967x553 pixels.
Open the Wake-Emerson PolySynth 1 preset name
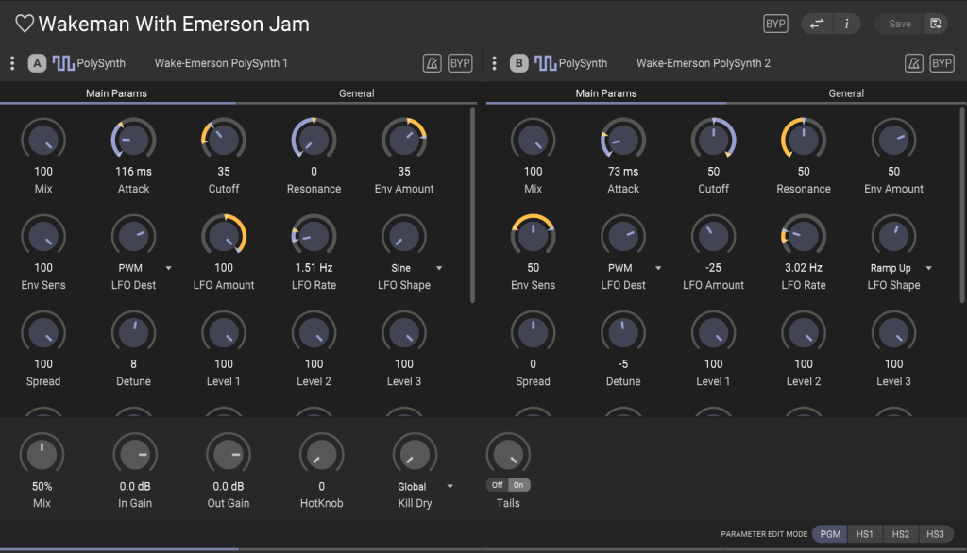221,63
